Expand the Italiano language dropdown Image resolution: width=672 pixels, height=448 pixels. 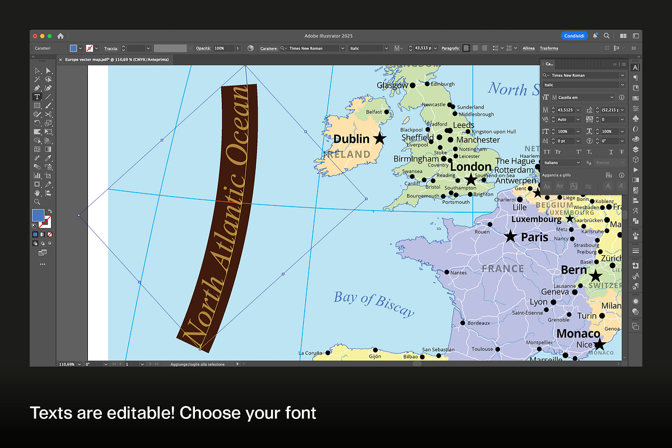click(562, 163)
